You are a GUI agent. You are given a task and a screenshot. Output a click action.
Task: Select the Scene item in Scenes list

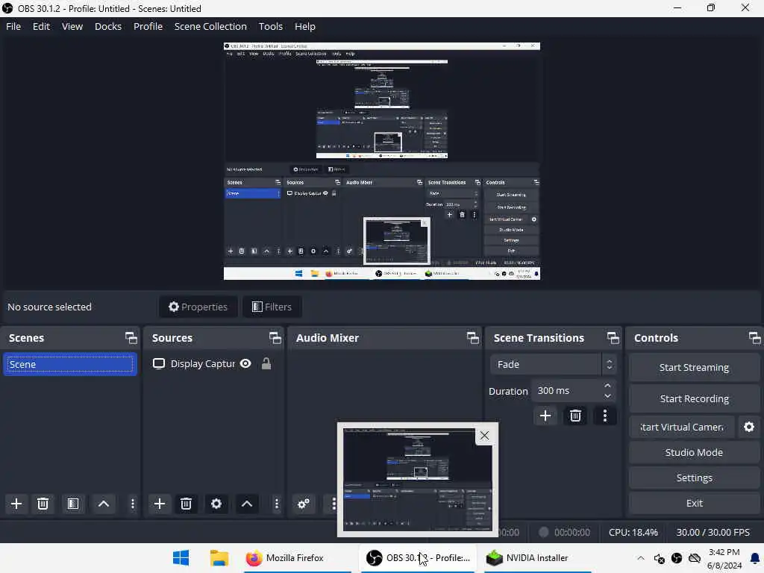point(69,364)
